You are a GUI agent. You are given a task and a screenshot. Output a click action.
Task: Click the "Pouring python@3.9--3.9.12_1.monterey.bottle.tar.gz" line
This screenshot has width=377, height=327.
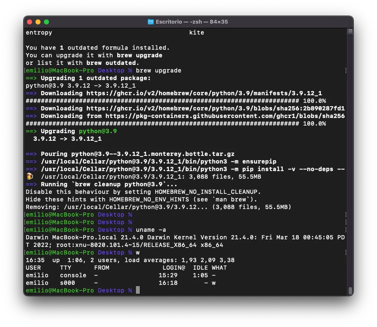point(138,154)
